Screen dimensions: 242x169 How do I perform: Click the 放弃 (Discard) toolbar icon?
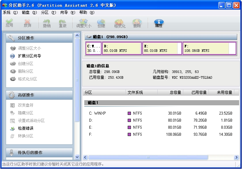pos(27,23)
